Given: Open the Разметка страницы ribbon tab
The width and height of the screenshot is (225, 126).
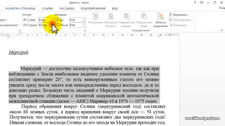Looking at the screenshot, I should [20, 8].
